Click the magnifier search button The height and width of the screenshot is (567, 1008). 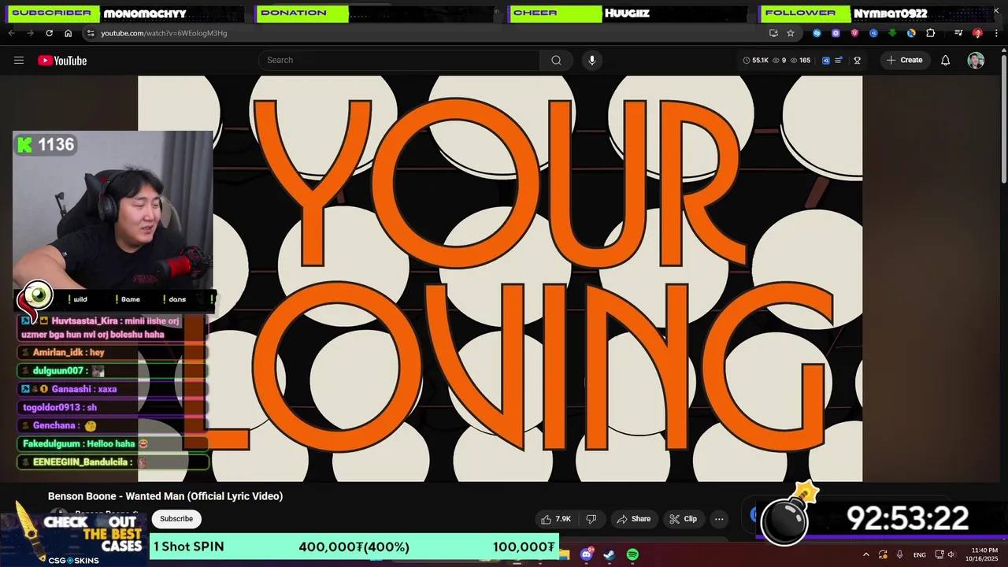(x=557, y=61)
